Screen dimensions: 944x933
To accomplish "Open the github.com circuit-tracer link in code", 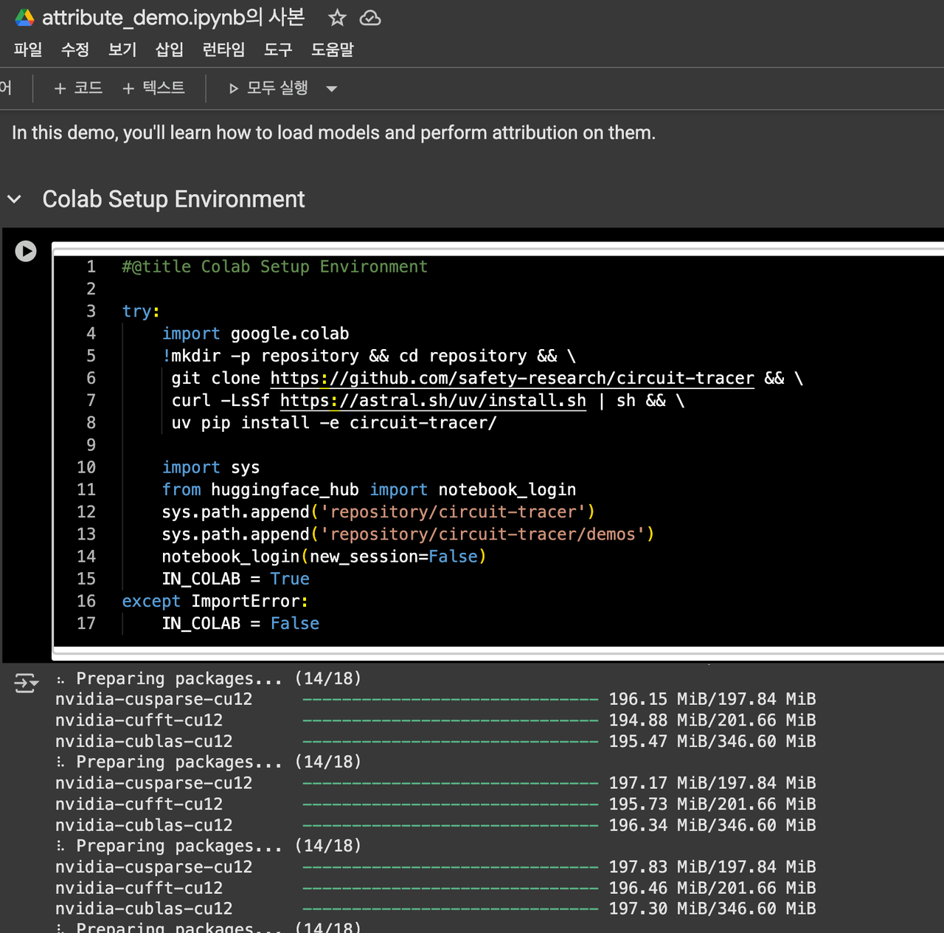I will (x=512, y=378).
